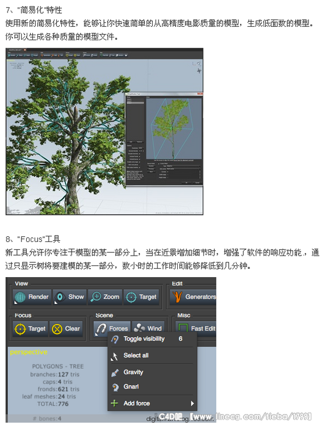This screenshot has height=426, width=326.
Task: Click the 'POLYGONS - TREE' heading text
Action: [x=58, y=366]
